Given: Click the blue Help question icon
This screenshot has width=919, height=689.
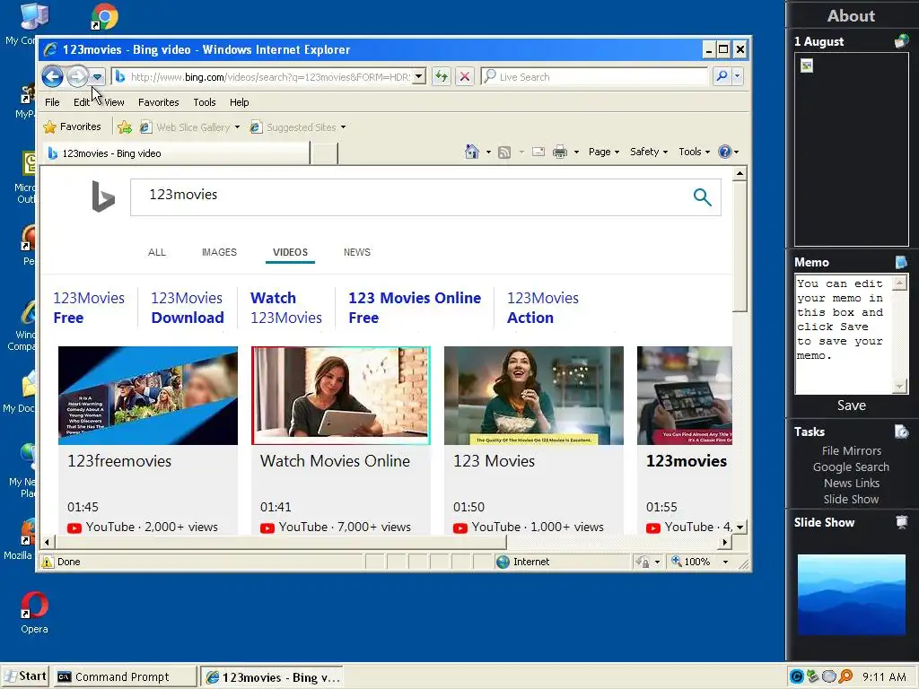Looking at the screenshot, I should pos(725,152).
